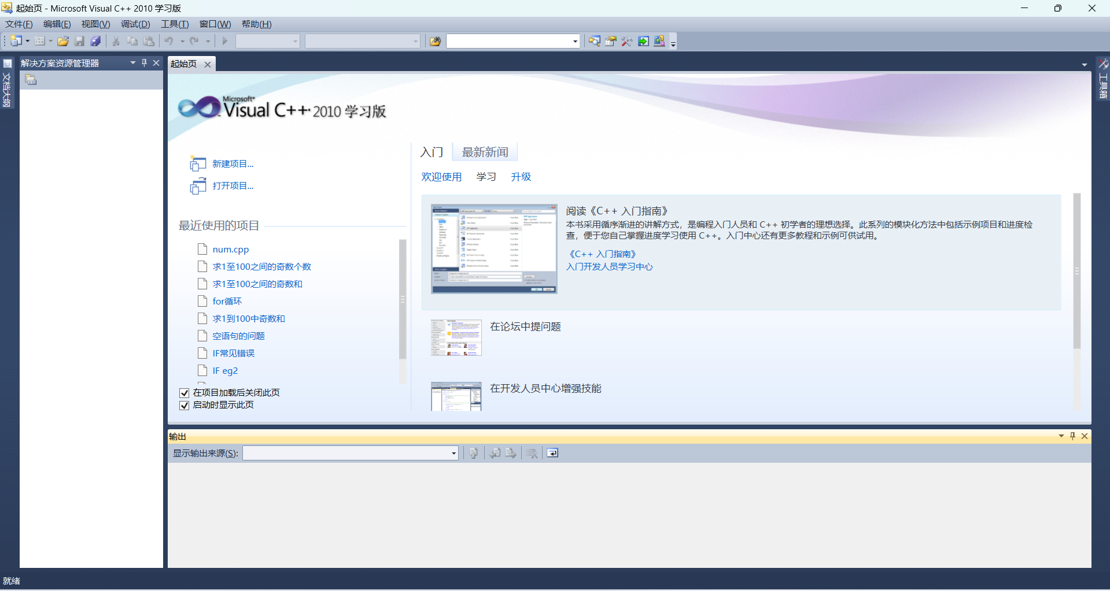Create a new project using the toolbar icon
The width and height of the screenshot is (1110, 591).
point(16,40)
